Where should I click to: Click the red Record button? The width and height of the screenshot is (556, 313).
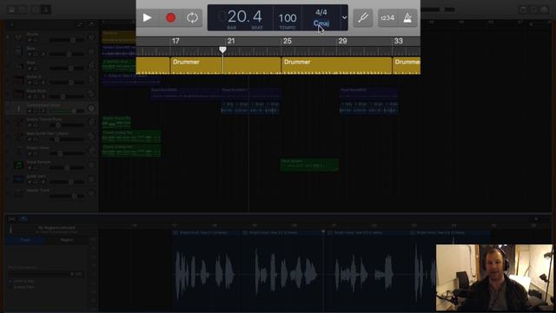click(x=170, y=17)
